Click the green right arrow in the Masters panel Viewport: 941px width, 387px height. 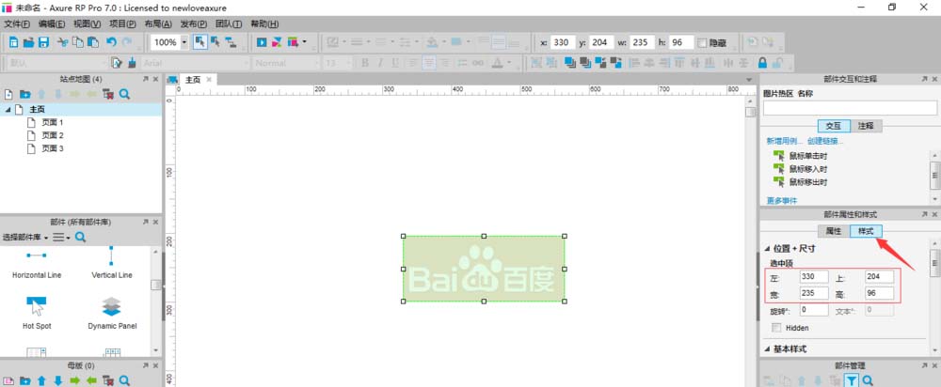[74, 380]
